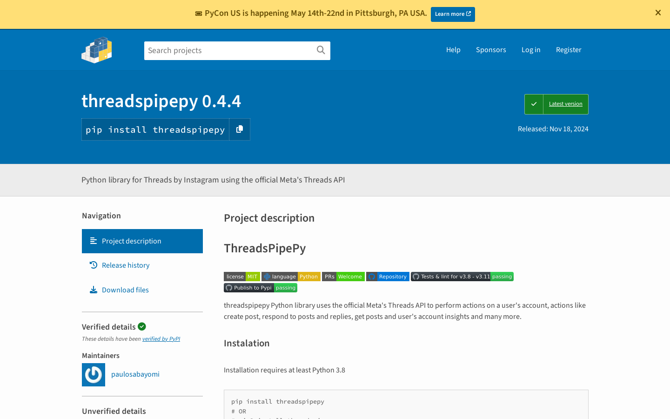Click the PRs Welcome badge
This screenshot has height=419, width=670.
[x=343, y=277]
